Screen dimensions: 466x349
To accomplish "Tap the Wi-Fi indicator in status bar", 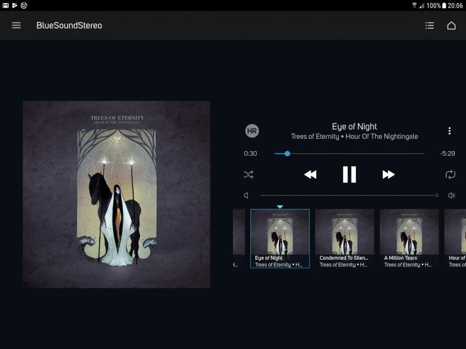I will [x=414, y=6].
